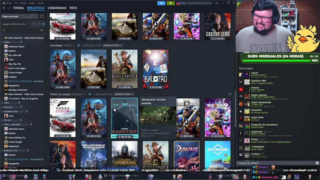Add a new group chat with plus icon

[317, 163]
